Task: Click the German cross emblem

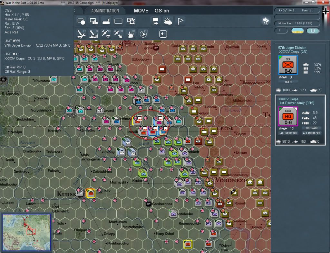Action: click(325, 11)
